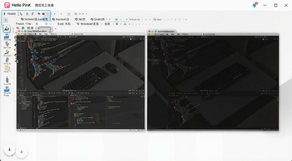Click the right round plus button at the bottom
The image size is (292, 161).
(x=22, y=152)
